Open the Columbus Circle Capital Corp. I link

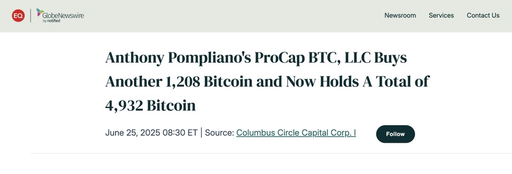[x=296, y=133]
